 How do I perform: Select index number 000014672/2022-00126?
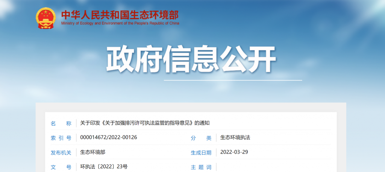click(x=109, y=137)
